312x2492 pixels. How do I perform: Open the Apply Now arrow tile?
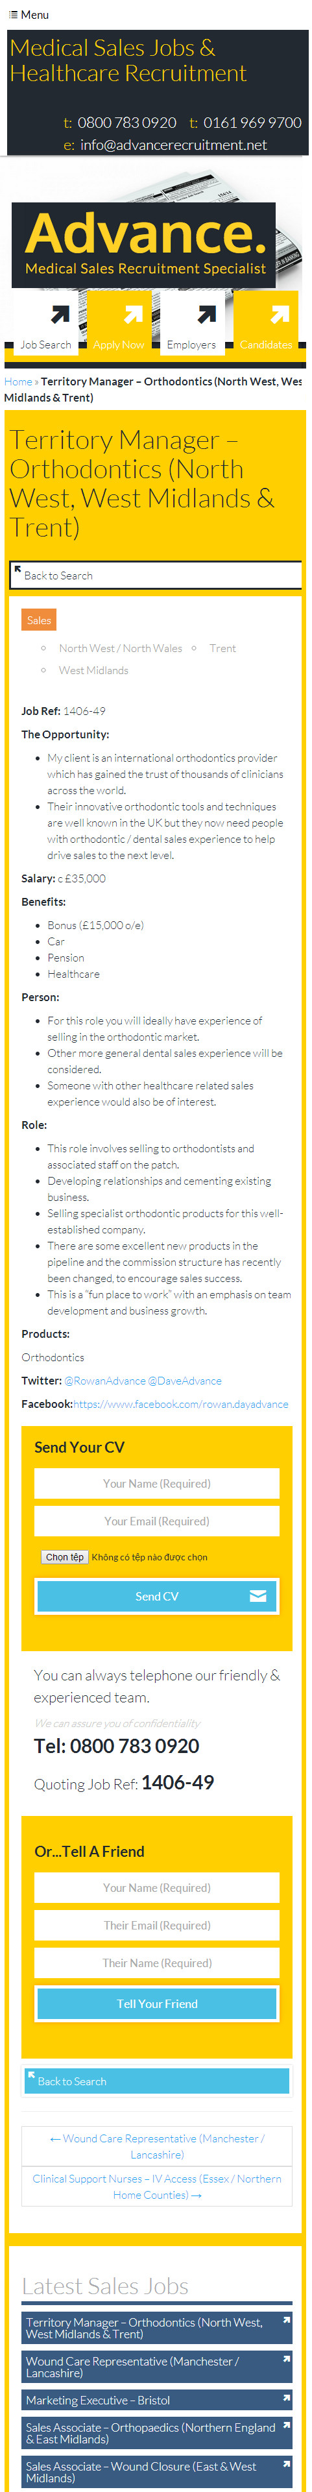[x=119, y=323]
